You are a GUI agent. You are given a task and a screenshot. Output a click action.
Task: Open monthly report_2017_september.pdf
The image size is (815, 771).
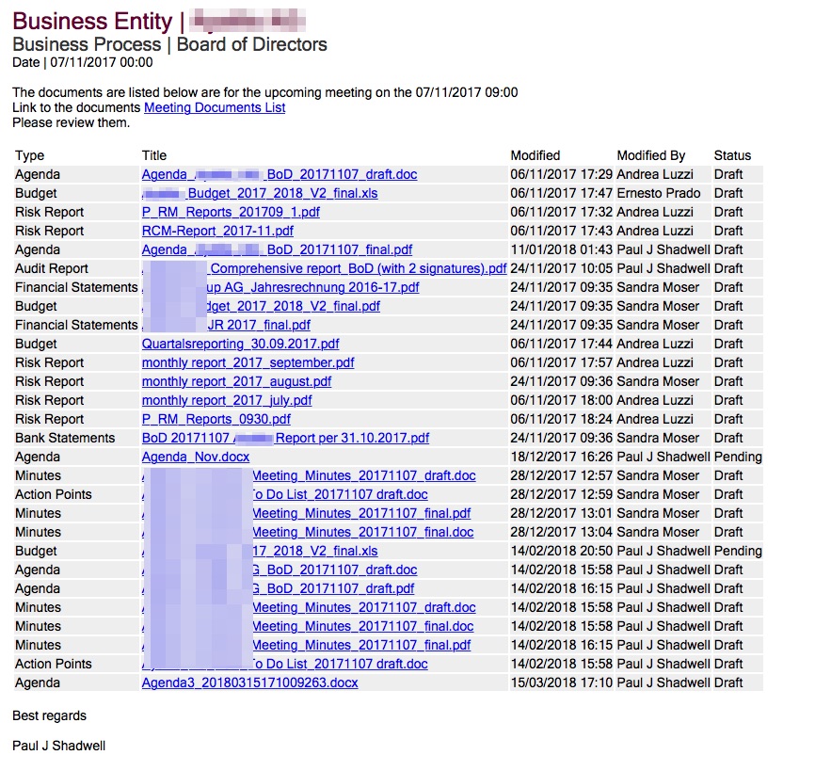coord(248,362)
